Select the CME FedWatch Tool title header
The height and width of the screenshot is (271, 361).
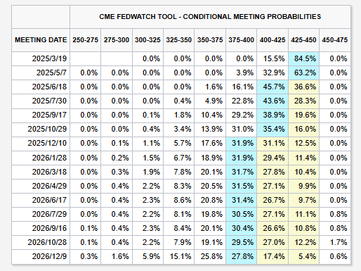[x=210, y=17]
